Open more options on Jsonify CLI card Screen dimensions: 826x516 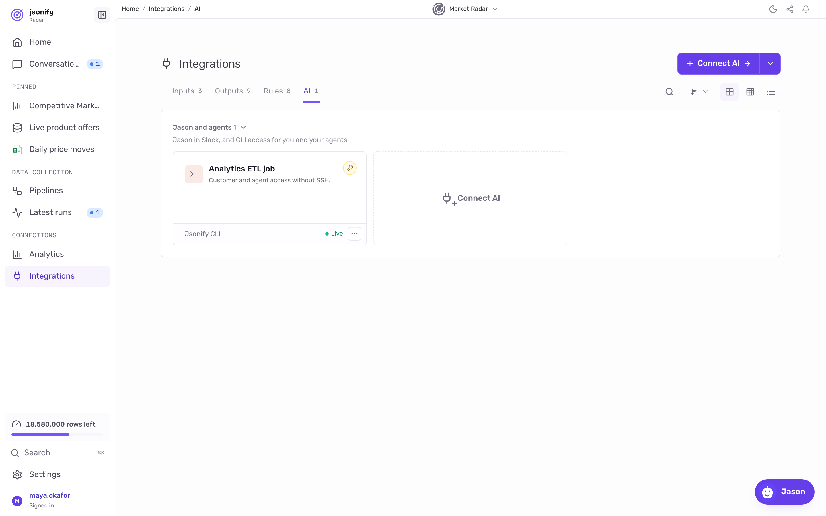pyautogui.click(x=354, y=234)
